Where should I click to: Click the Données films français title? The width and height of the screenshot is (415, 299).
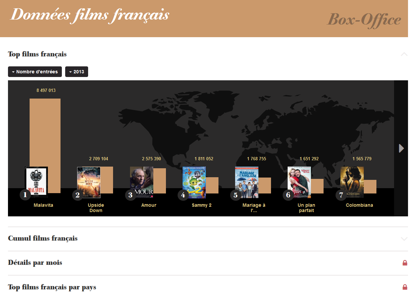tap(90, 15)
